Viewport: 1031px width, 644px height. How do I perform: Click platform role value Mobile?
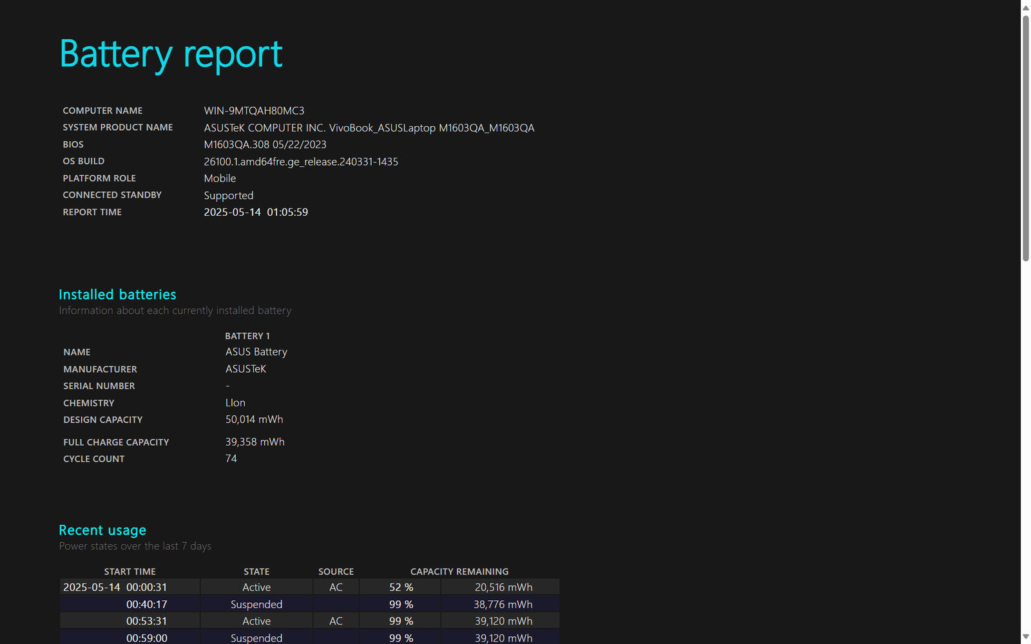click(x=220, y=178)
